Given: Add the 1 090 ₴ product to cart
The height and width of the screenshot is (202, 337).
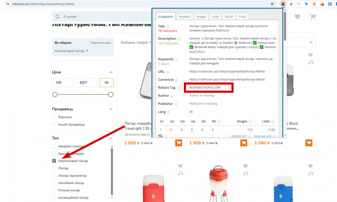Looking at the screenshot, I should (309, 143).
